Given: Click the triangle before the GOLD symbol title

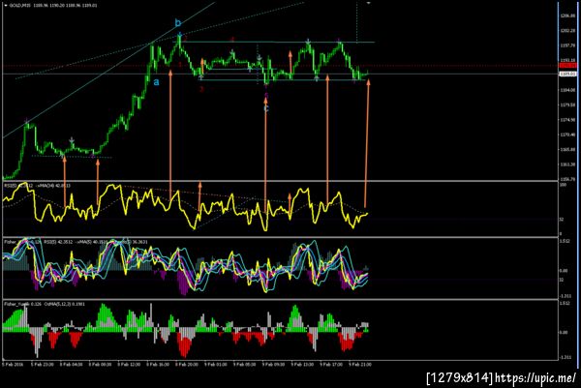Looking at the screenshot, I should (6, 5).
